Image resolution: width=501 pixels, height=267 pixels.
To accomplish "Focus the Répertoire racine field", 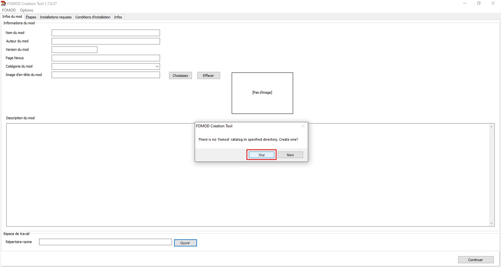I will coord(105,242).
